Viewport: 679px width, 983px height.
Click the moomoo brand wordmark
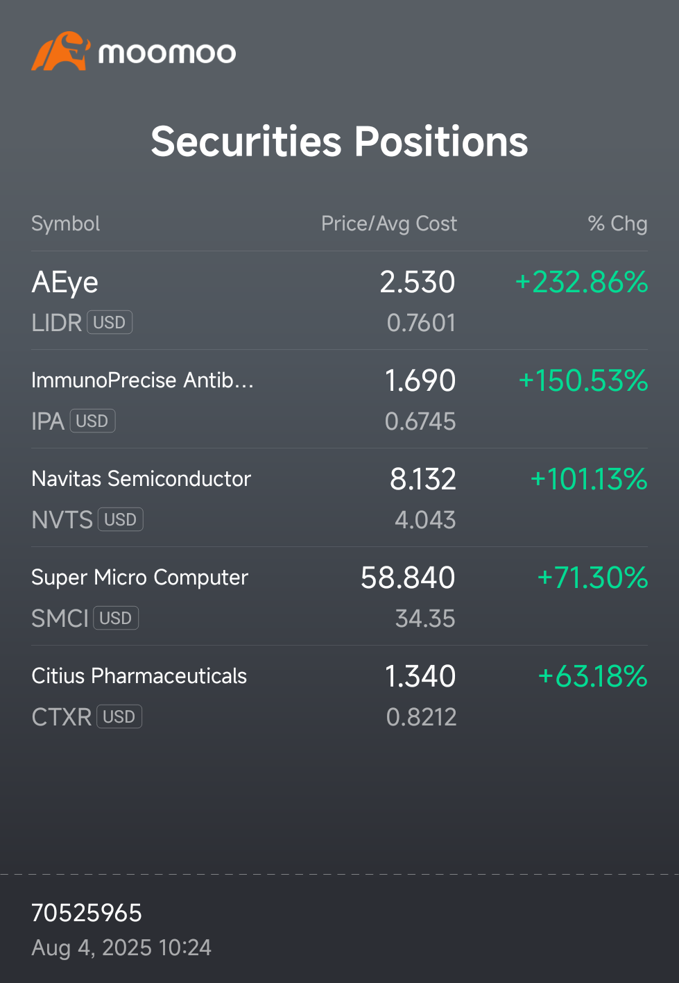click(167, 53)
